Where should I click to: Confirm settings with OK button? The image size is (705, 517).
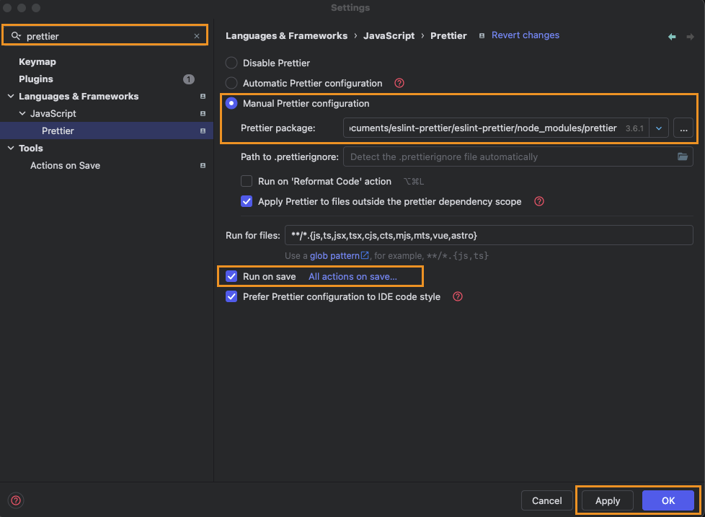click(x=668, y=500)
